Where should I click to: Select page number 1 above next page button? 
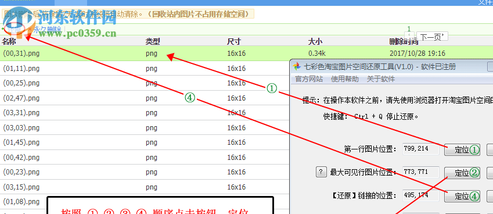409,29
